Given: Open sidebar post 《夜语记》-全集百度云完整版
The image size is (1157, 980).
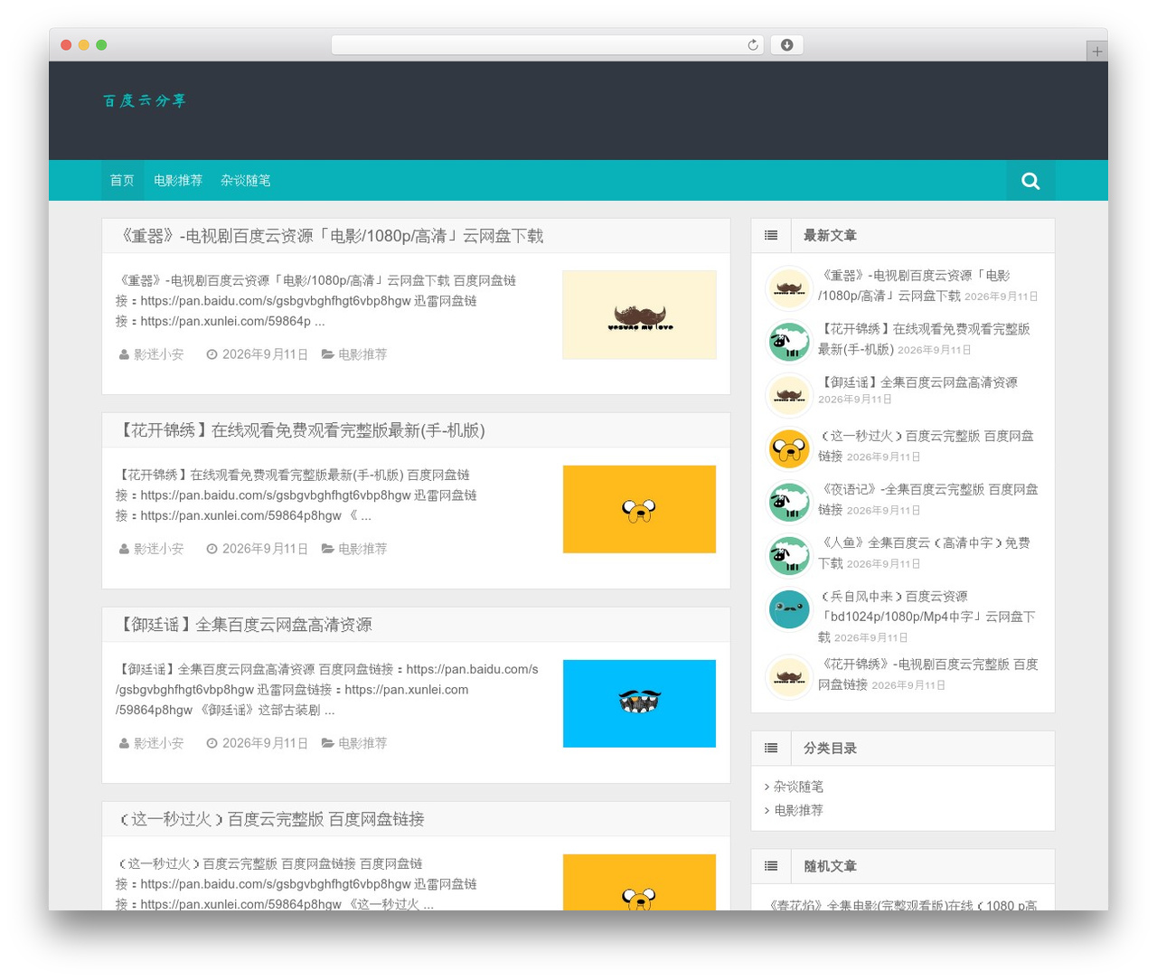Looking at the screenshot, I should click(x=927, y=499).
